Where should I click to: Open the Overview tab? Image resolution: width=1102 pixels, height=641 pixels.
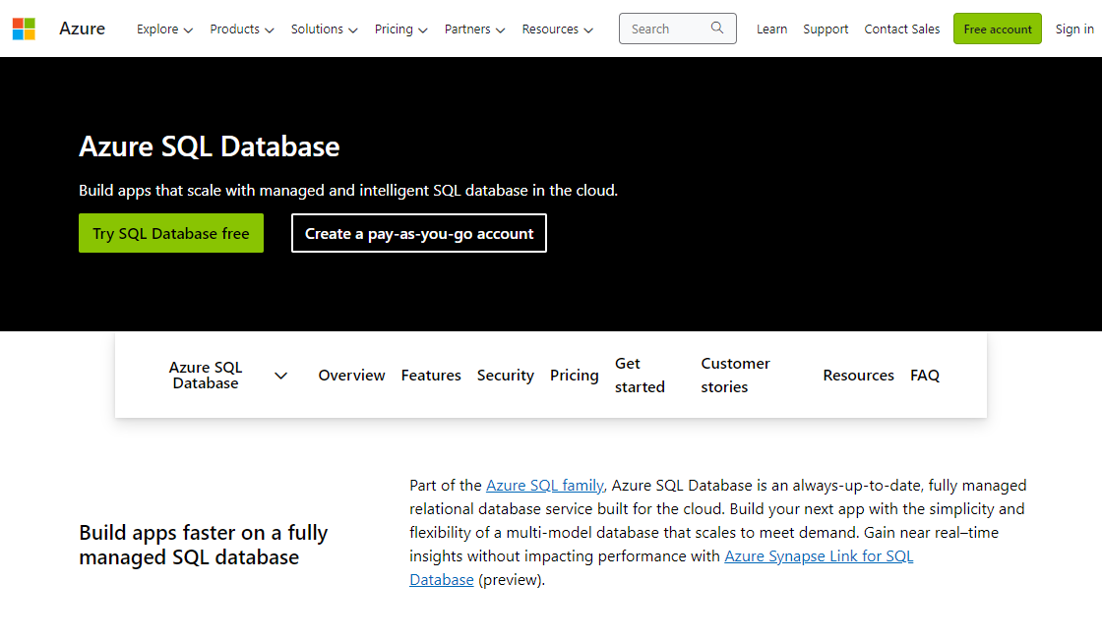coord(351,375)
